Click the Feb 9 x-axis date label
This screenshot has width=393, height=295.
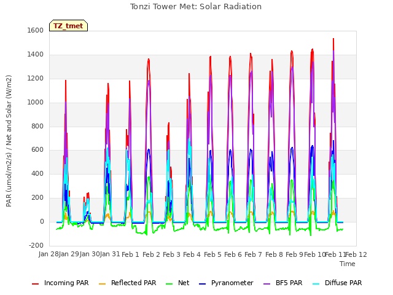click(x=294, y=254)
